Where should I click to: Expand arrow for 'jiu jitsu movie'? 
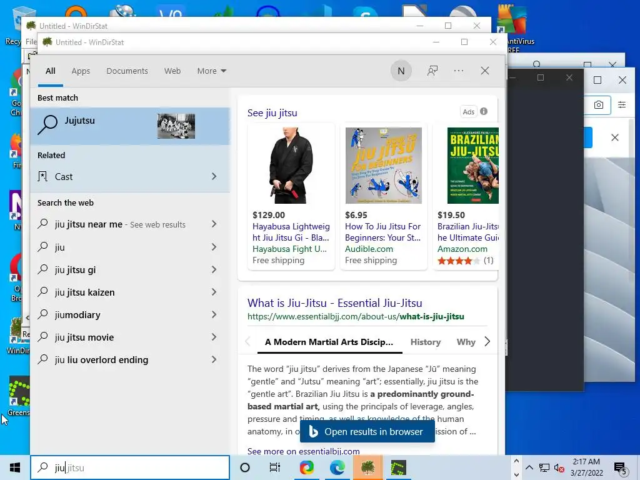214,337
